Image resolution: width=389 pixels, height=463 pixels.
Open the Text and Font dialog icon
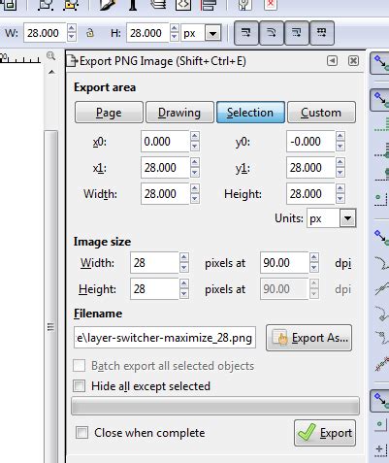pyautogui.click(x=133, y=5)
